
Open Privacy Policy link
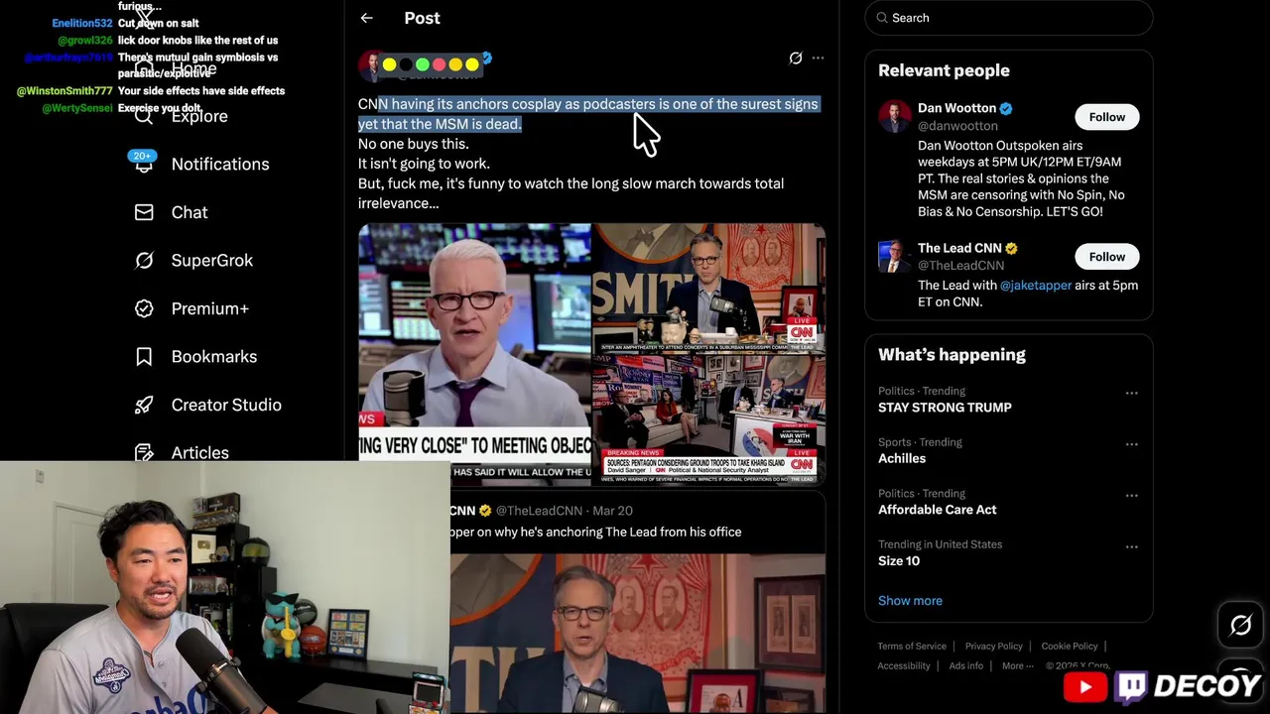tap(993, 647)
